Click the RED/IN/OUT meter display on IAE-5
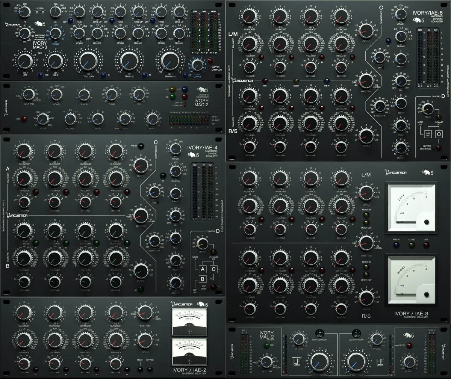Viewport: 451px width, 379px height. [x=428, y=58]
